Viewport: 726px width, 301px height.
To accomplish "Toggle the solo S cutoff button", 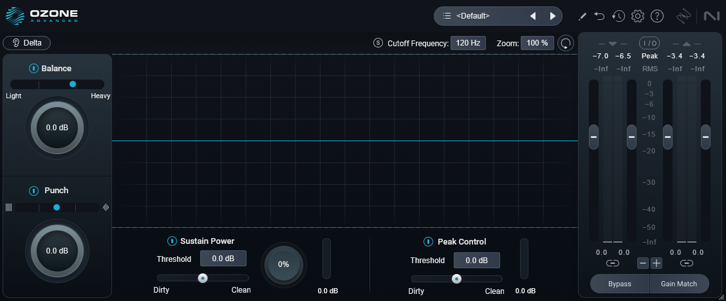I will [x=378, y=43].
